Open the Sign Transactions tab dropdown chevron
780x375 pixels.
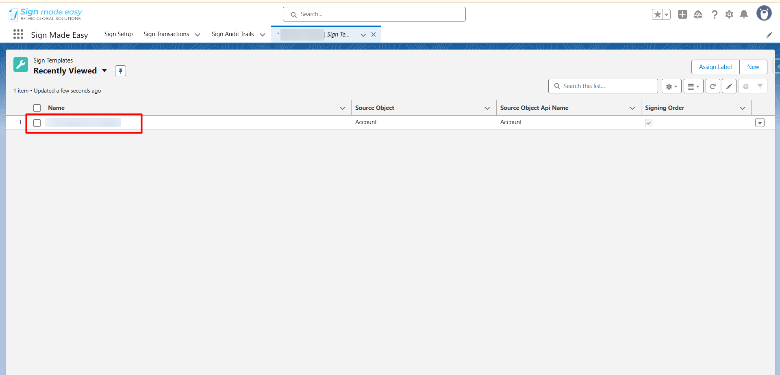(198, 34)
